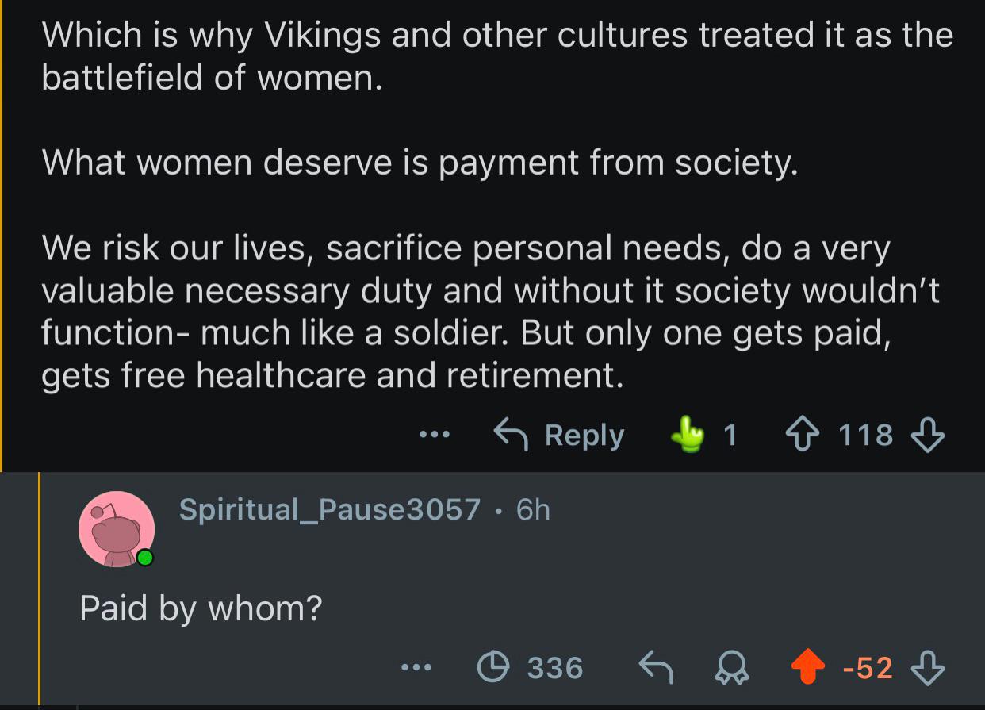The width and height of the screenshot is (985, 710).
Task: Collapse the comment about payment from society
Action: 418,163
